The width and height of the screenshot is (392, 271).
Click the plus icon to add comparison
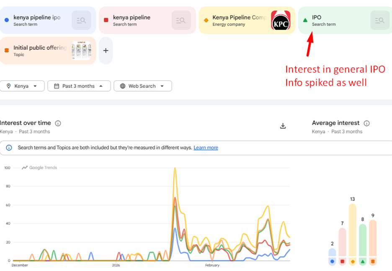(x=106, y=51)
